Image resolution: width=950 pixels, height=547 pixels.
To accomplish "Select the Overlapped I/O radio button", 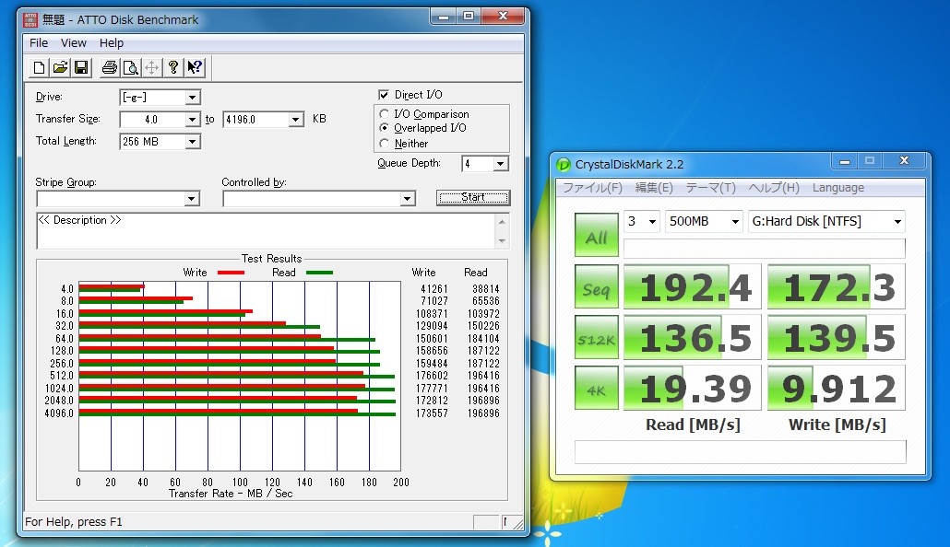I will tap(384, 128).
